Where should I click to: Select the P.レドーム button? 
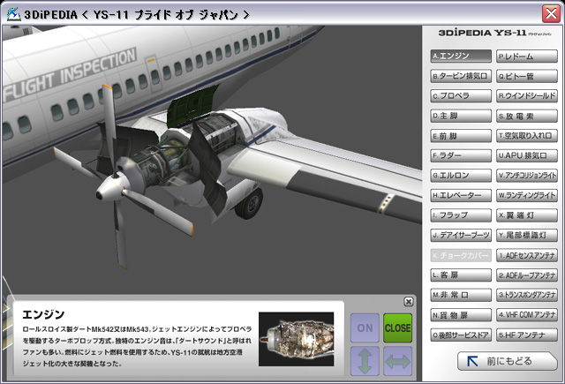tap(527, 56)
